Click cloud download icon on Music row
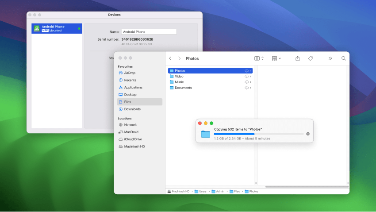376x212 pixels. 246,82
